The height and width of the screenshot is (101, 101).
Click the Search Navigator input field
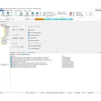pyautogui.click(x=5, y=23)
